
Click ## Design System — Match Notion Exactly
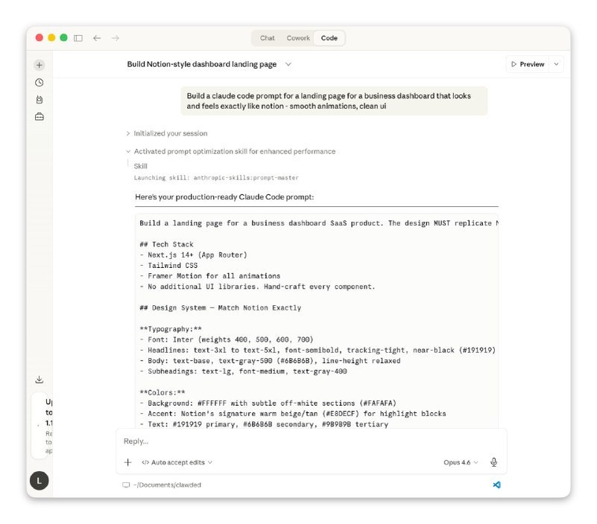[220, 307]
